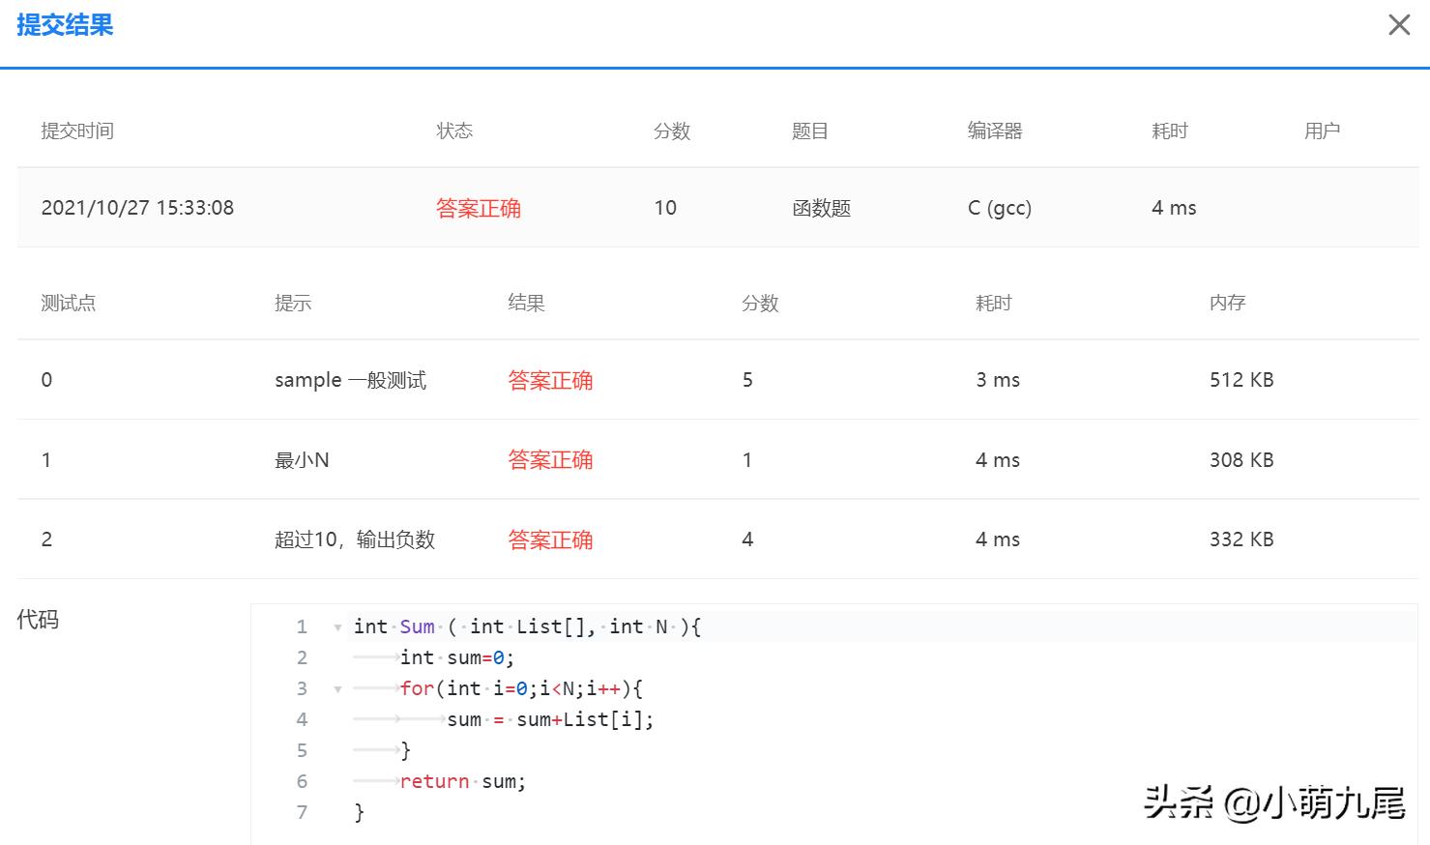The image size is (1430, 845).
Task: Open the 答案正确 result of test point 0
Action: pyautogui.click(x=550, y=380)
